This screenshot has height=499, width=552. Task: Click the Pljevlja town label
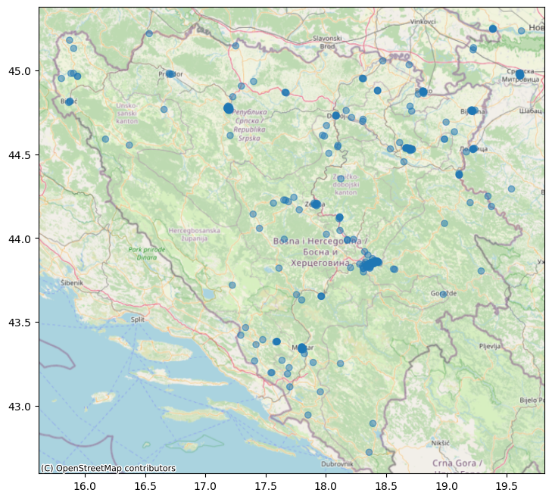click(491, 345)
